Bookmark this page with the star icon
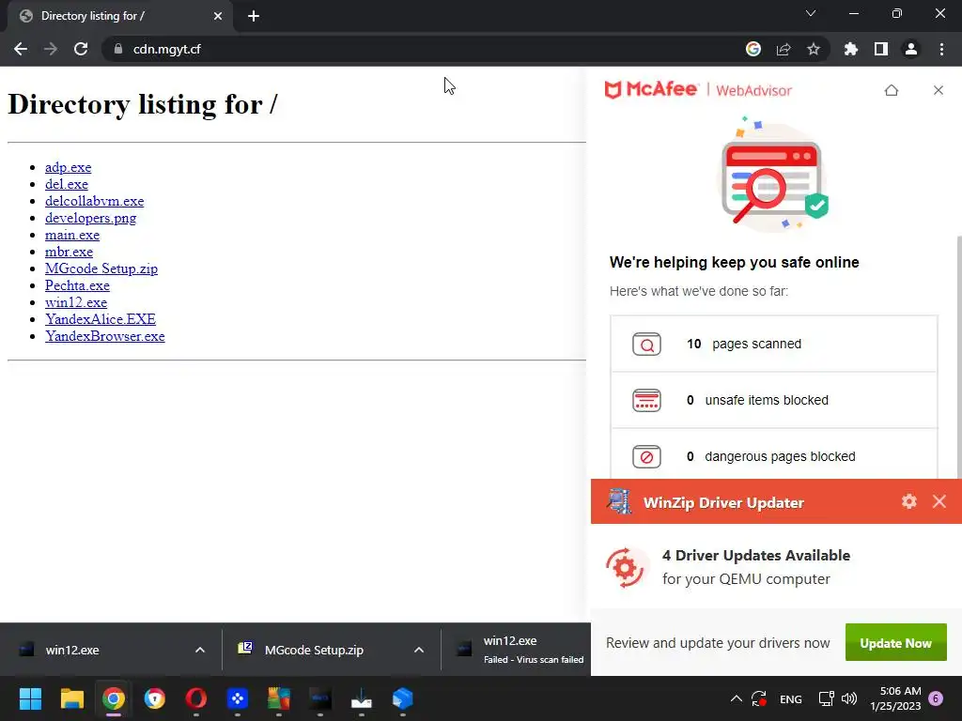The width and height of the screenshot is (962, 721). click(x=814, y=49)
